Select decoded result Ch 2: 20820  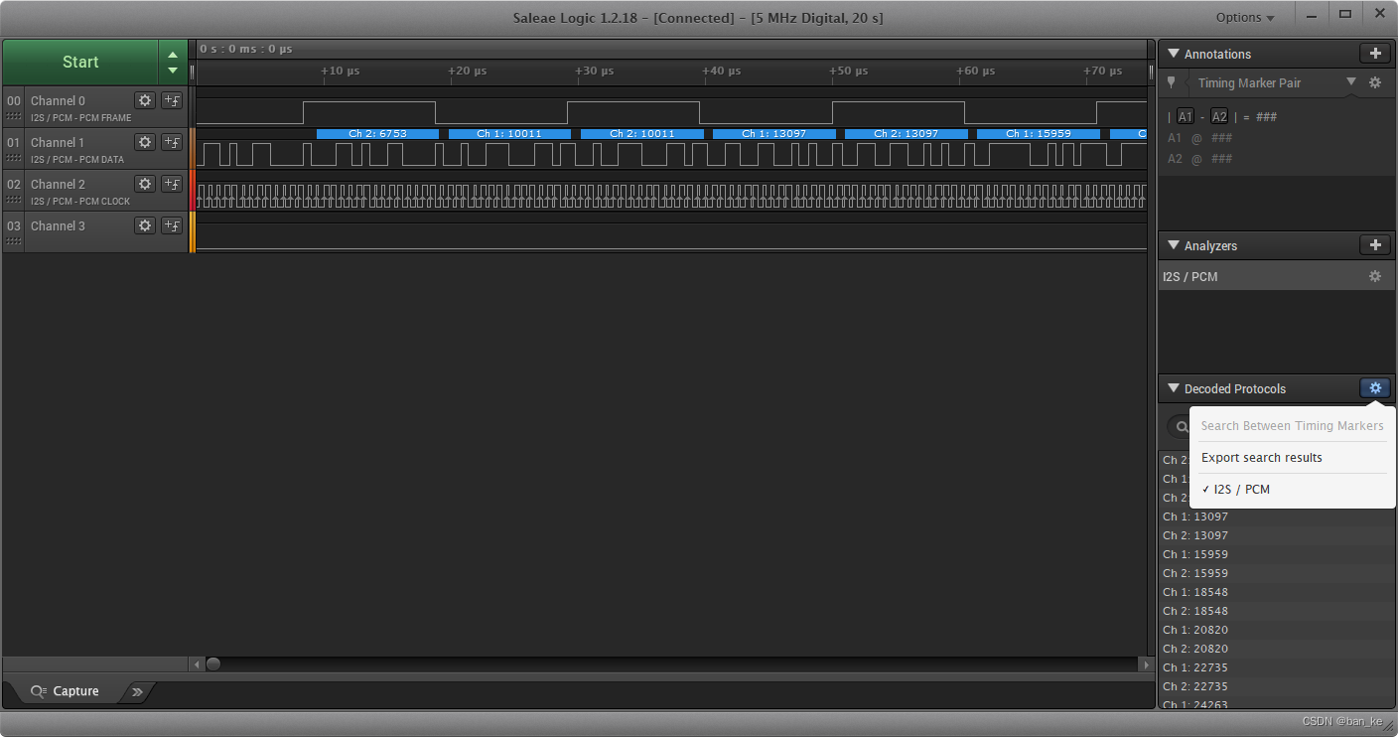tap(1276, 649)
